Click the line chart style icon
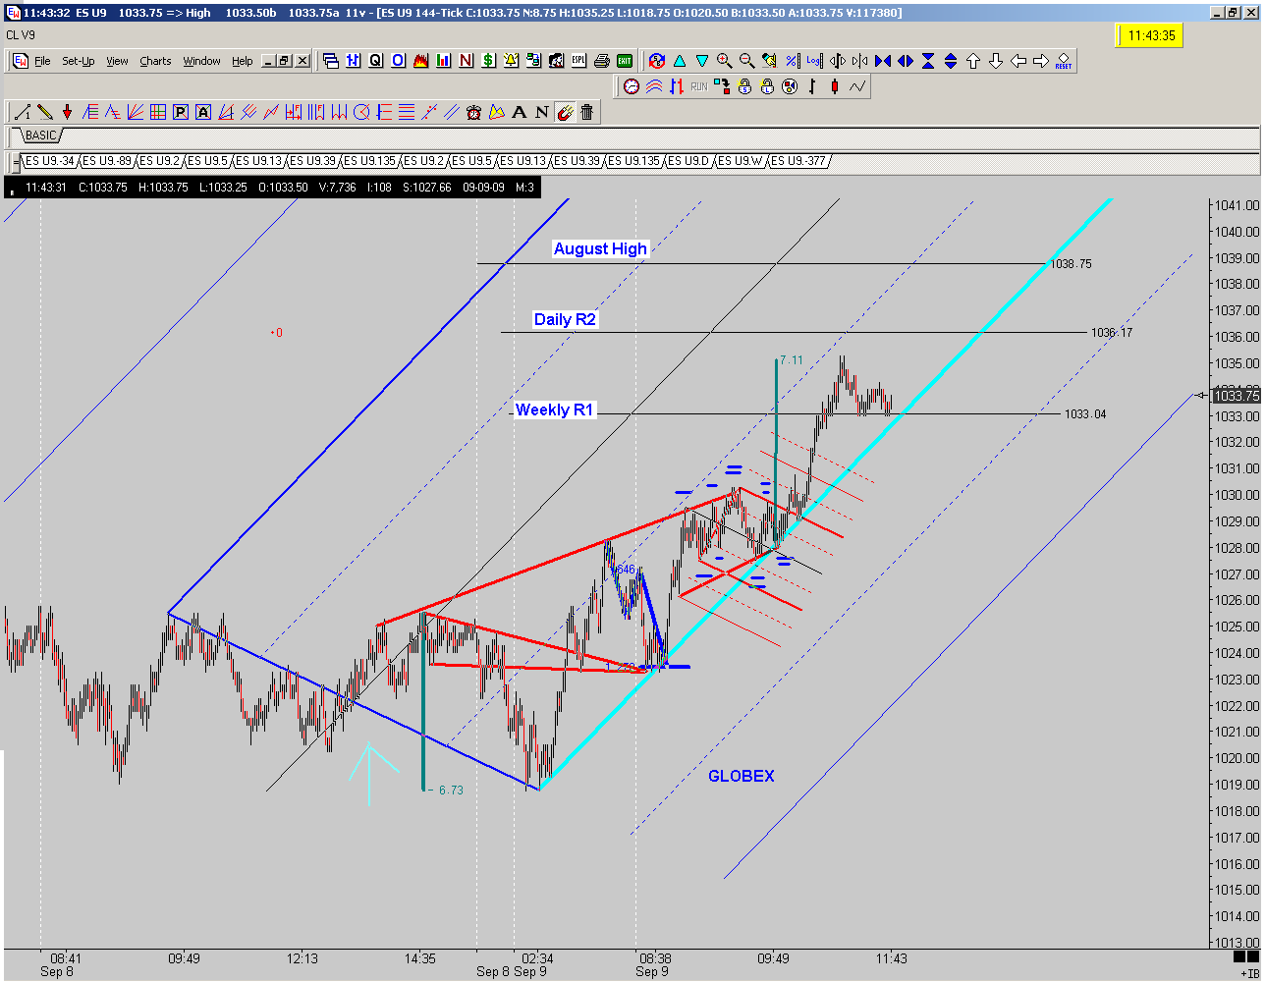Viewport: 1265px width, 982px height. [857, 86]
